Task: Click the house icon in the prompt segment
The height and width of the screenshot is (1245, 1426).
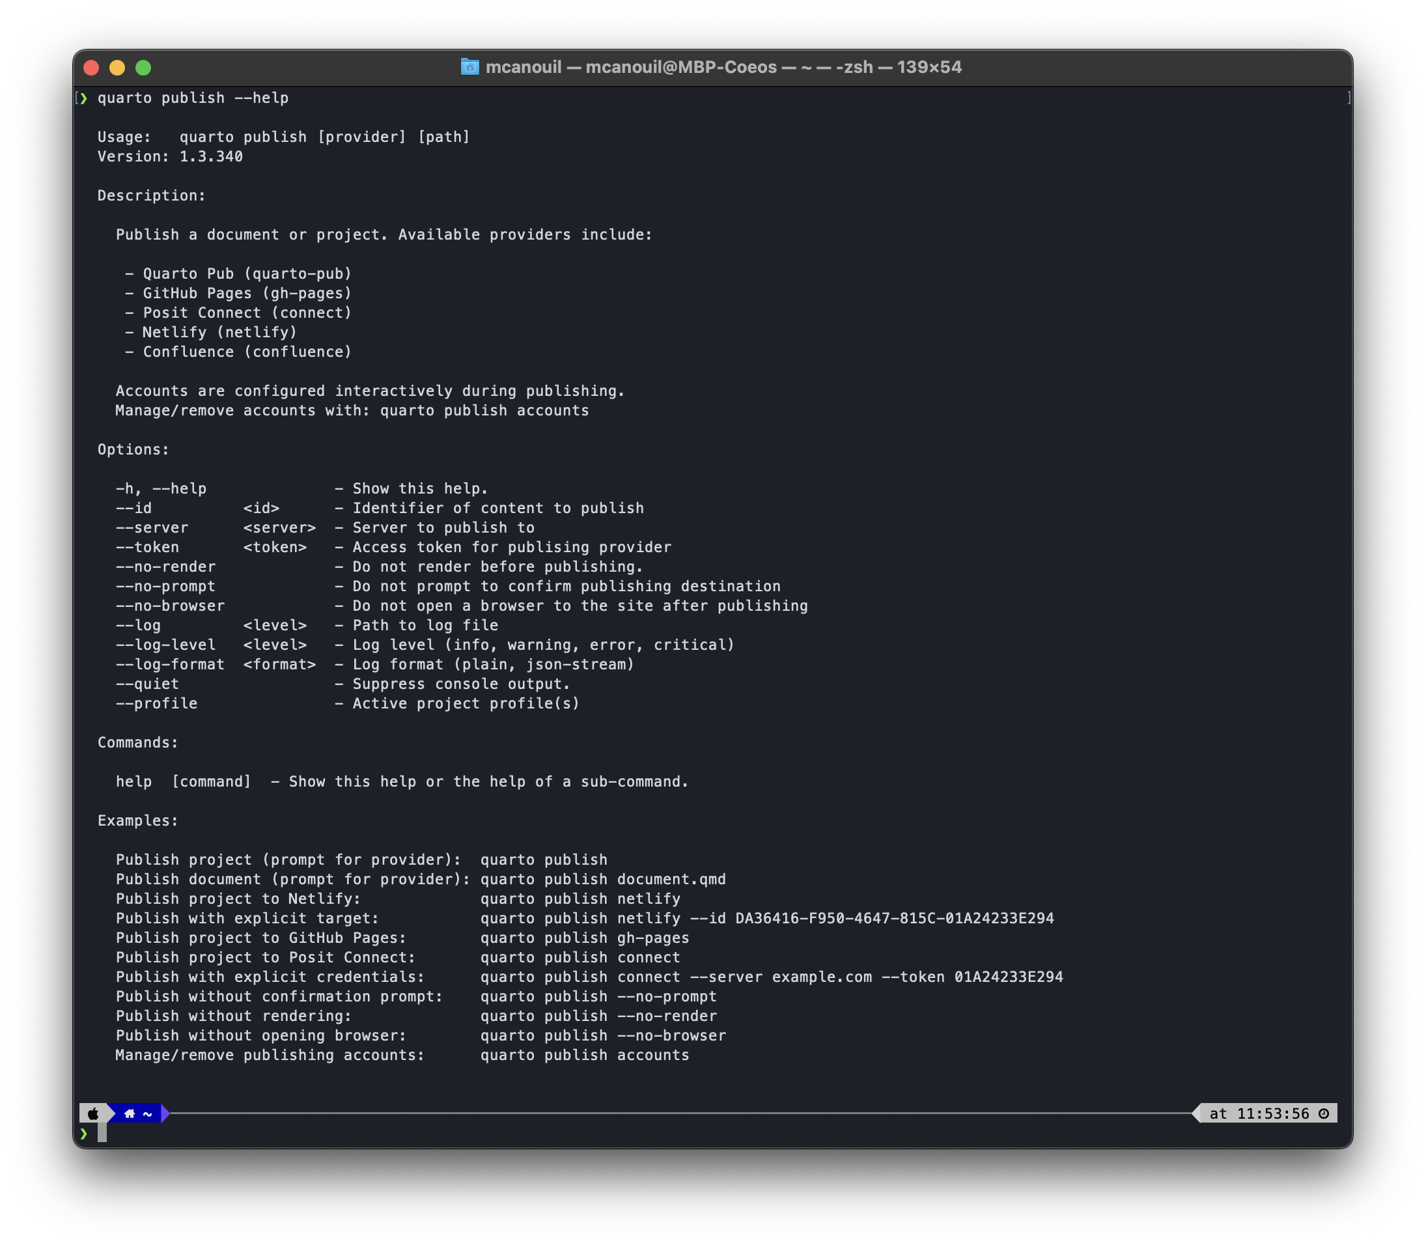Action: click(x=129, y=1113)
